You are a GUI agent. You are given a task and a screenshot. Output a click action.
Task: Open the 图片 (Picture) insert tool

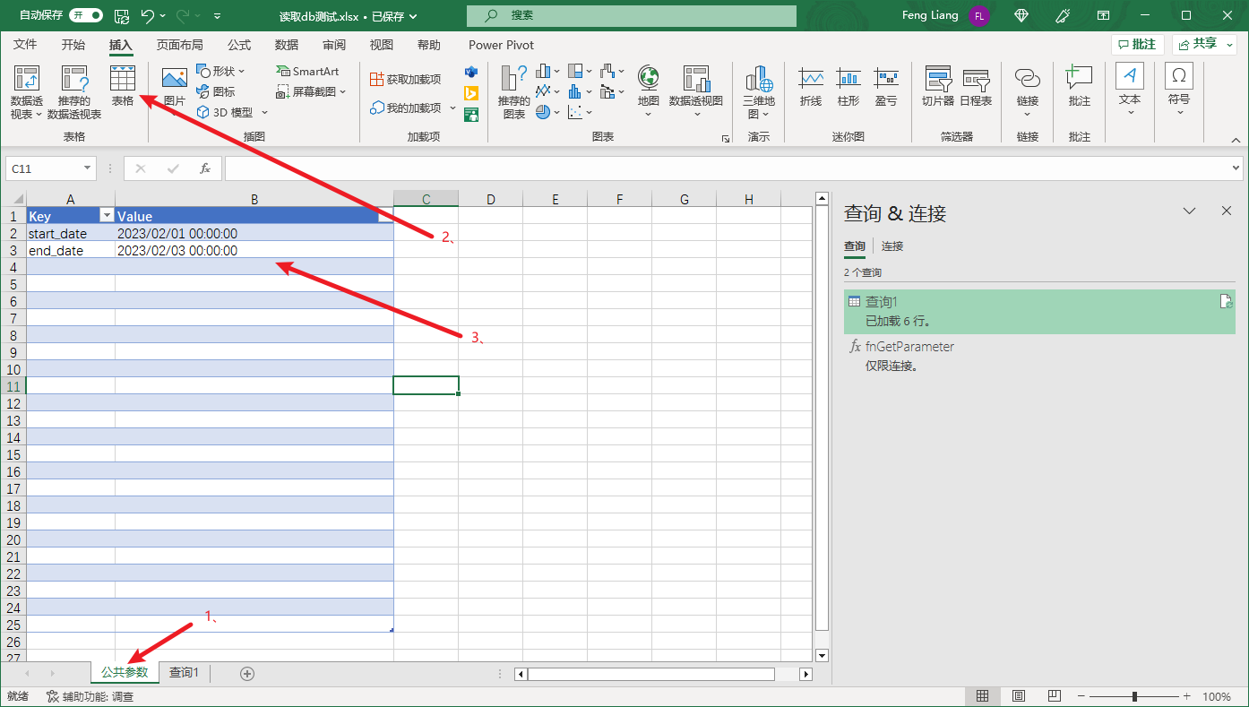click(x=174, y=86)
